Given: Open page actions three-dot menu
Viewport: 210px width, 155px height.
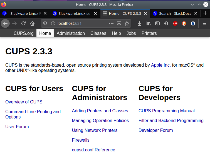Looking at the screenshot, I should (111, 23).
